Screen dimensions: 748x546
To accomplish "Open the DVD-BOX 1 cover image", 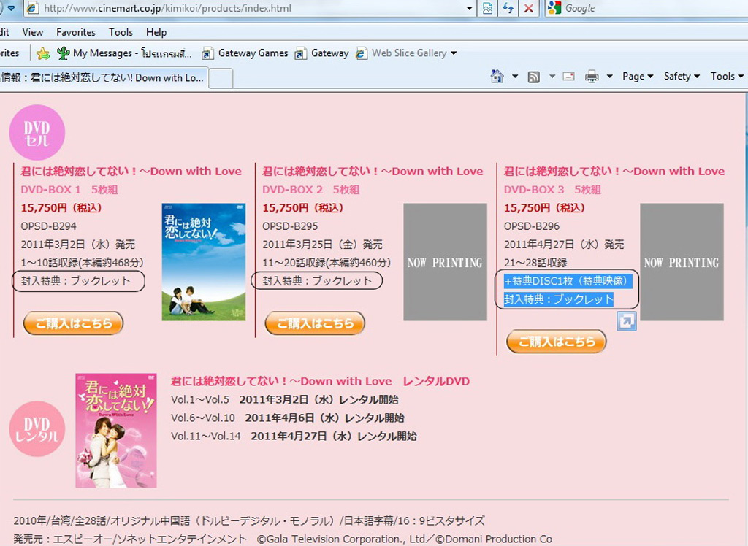I will 204,262.
